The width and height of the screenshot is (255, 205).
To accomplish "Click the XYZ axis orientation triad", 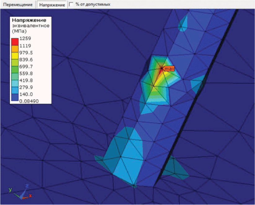I will click(x=20, y=192).
